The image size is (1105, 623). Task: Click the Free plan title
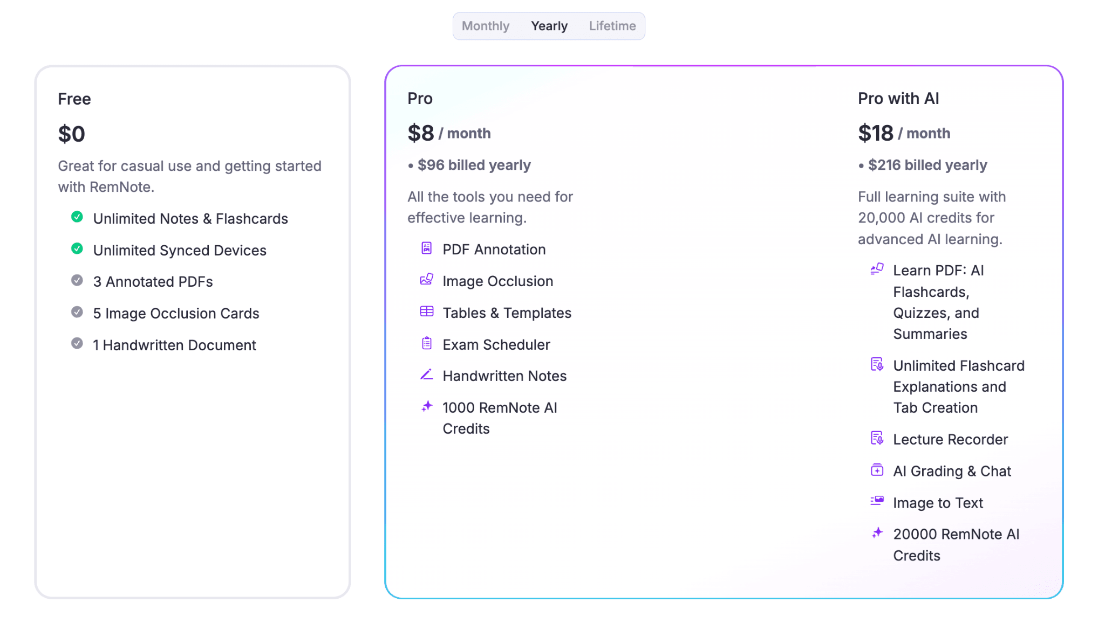(74, 99)
